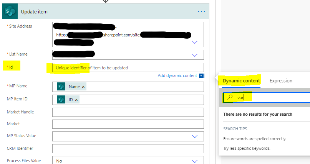The height and width of the screenshot is (164, 310).
Task: Click 'There are no results for your search'
Action: [258, 114]
